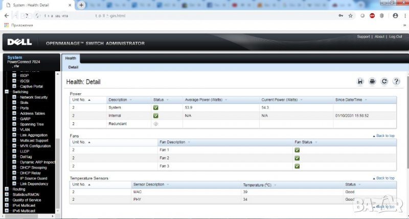The height and width of the screenshot is (219, 409).
Task: Expand the Routing tree node
Action: coord(7,189)
